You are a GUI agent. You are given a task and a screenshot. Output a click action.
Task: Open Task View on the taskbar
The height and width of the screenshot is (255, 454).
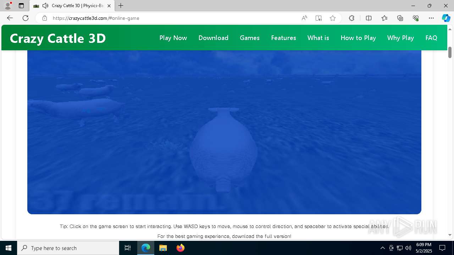[128, 248]
